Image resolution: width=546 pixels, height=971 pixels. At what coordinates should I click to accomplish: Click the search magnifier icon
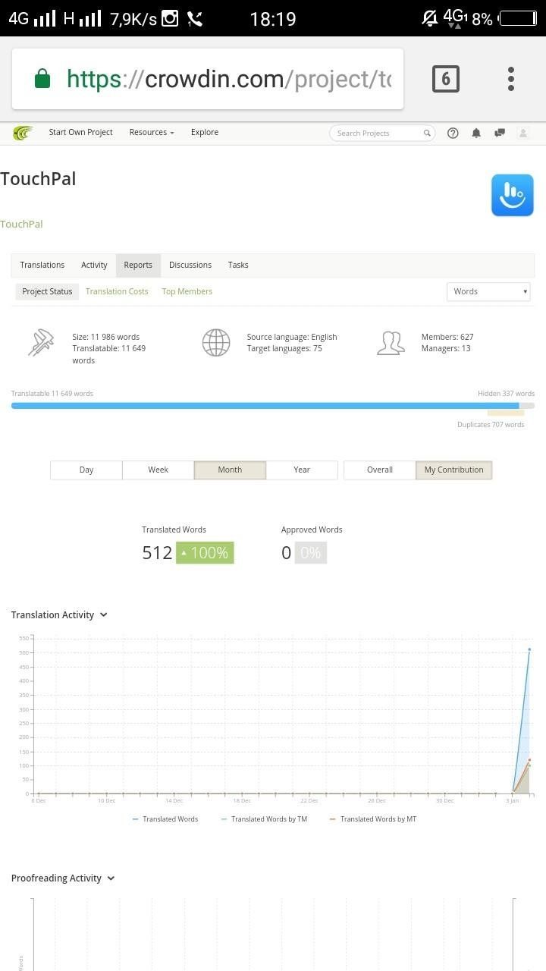click(427, 133)
